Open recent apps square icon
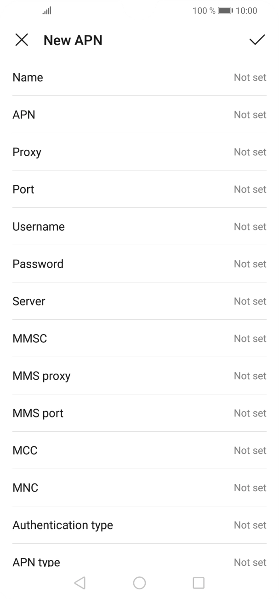Viewport: 279px width, 599px height. (199, 583)
